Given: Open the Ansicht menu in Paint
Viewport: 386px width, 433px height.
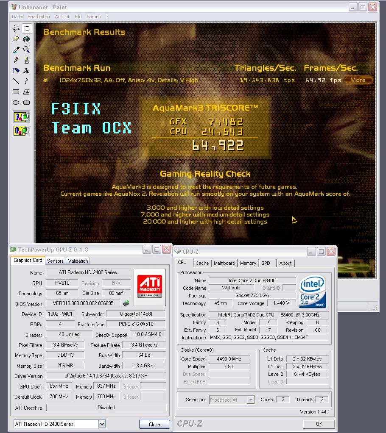Looking at the screenshot, I should coord(62,17).
